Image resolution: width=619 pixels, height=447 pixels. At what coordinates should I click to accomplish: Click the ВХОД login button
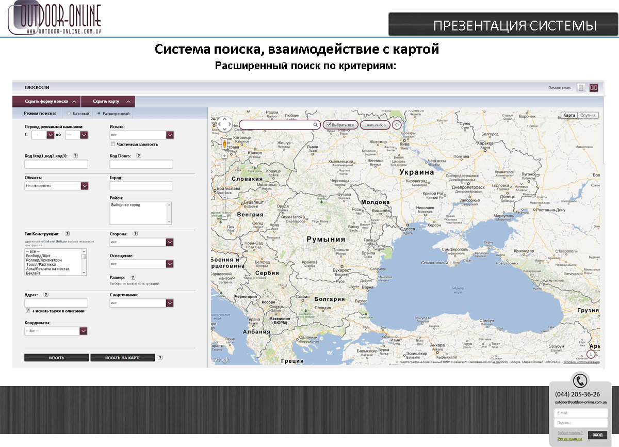tap(597, 435)
